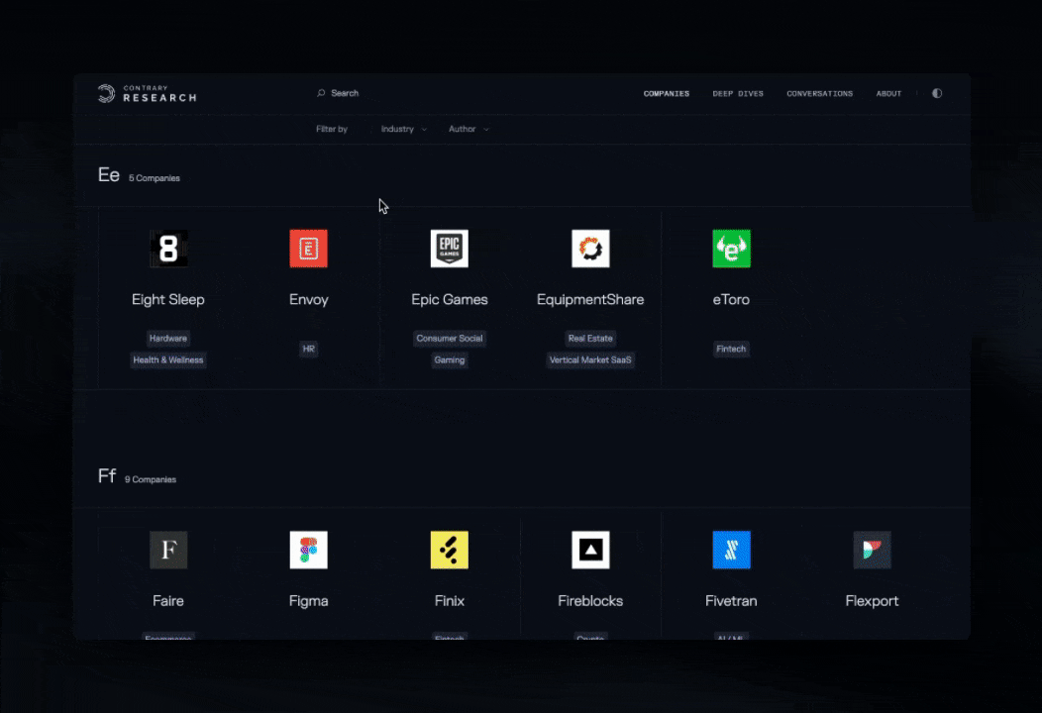Viewport: 1042px width, 713px height.
Task: Open the About page link
Action: (888, 94)
